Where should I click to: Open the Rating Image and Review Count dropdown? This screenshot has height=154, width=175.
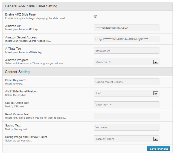click(x=156, y=139)
